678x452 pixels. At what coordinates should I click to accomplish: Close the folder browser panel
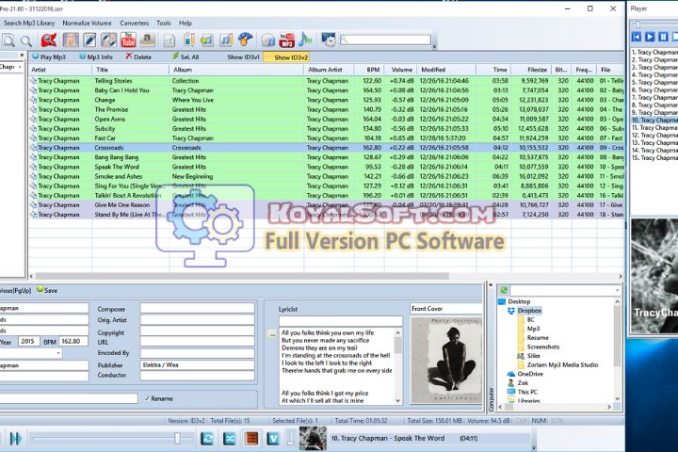(491, 285)
